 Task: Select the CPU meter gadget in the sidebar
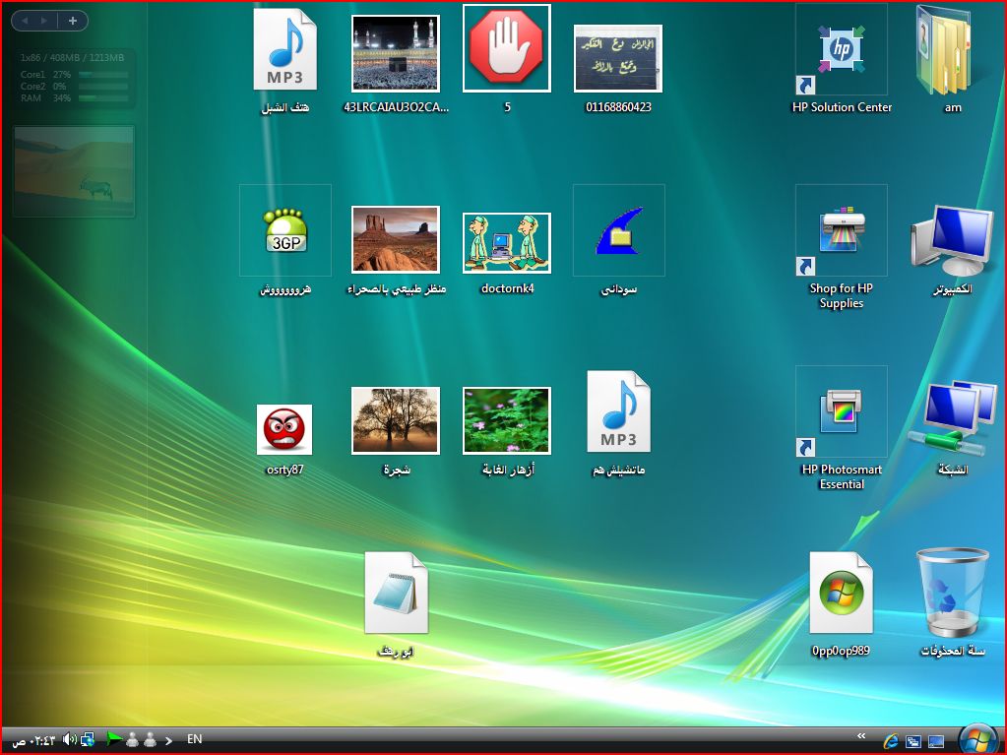tap(75, 78)
